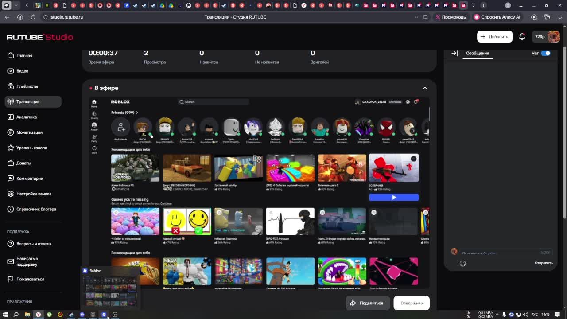
Task: Click the 720p quality indicator
Action: click(540, 37)
